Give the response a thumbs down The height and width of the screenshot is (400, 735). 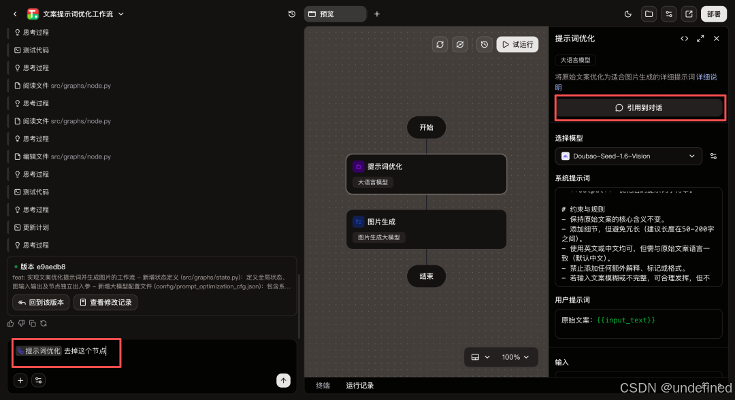tap(22, 323)
